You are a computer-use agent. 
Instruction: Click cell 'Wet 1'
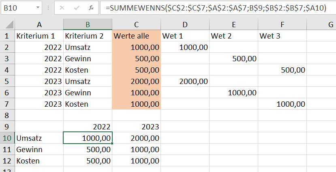click(185, 36)
